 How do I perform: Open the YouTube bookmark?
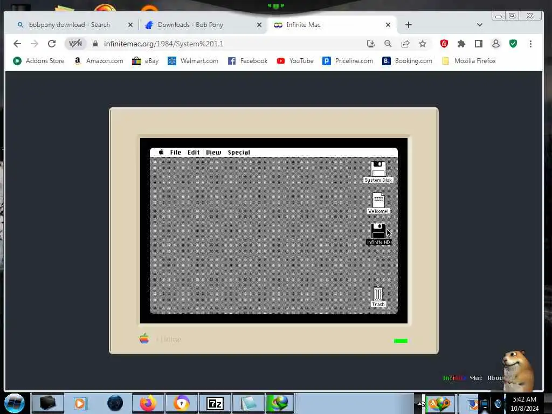(295, 61)
